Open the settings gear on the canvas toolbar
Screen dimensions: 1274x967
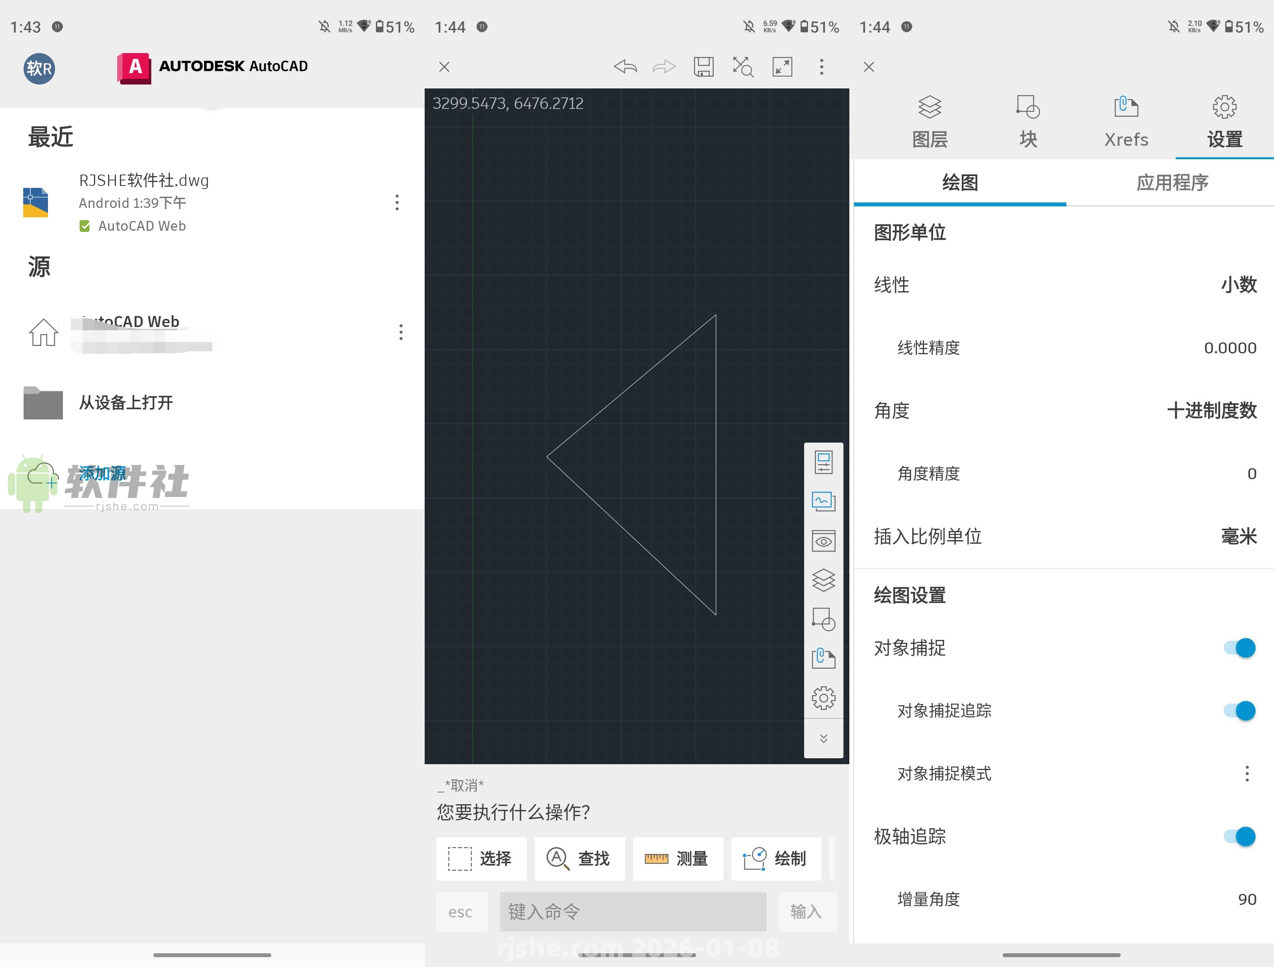823,697
